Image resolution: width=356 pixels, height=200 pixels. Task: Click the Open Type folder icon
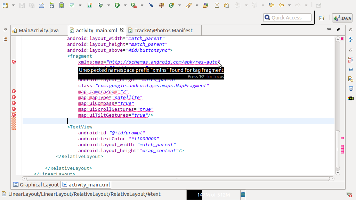pos(205,5)
